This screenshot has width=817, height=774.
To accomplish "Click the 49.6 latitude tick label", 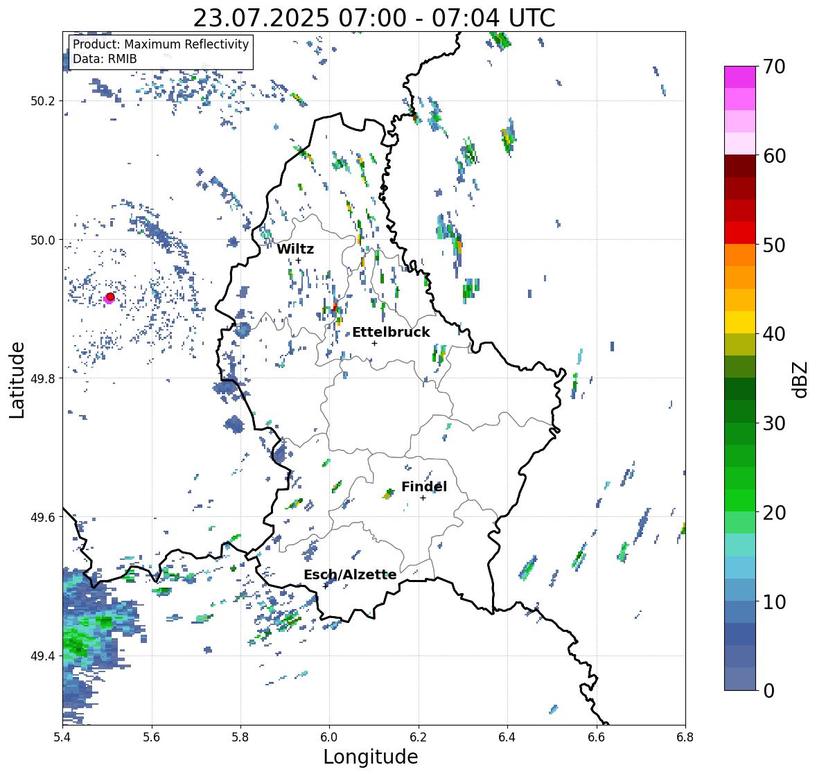I will pos(43,517).
